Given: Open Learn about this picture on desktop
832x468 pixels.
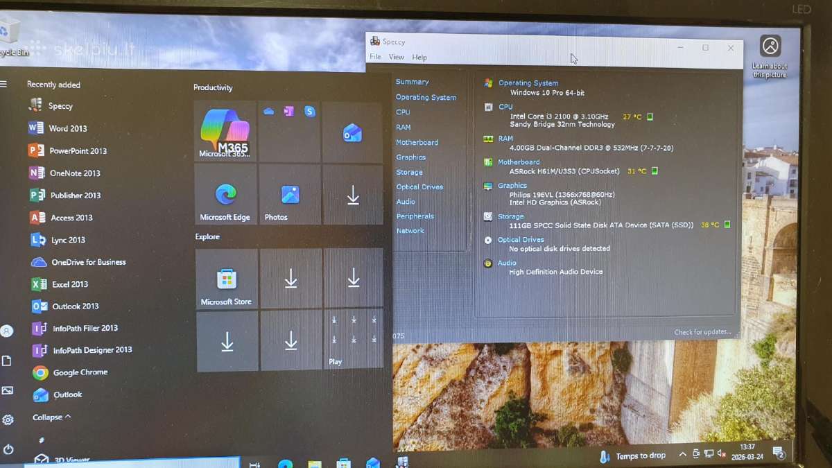Looking at the screenshot, I should click(x=770, y=55).
